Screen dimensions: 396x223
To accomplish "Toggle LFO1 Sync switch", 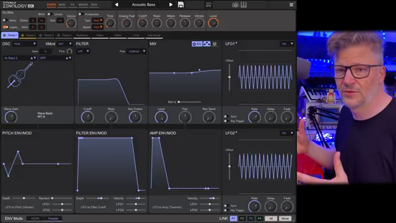I will [226, 116].
